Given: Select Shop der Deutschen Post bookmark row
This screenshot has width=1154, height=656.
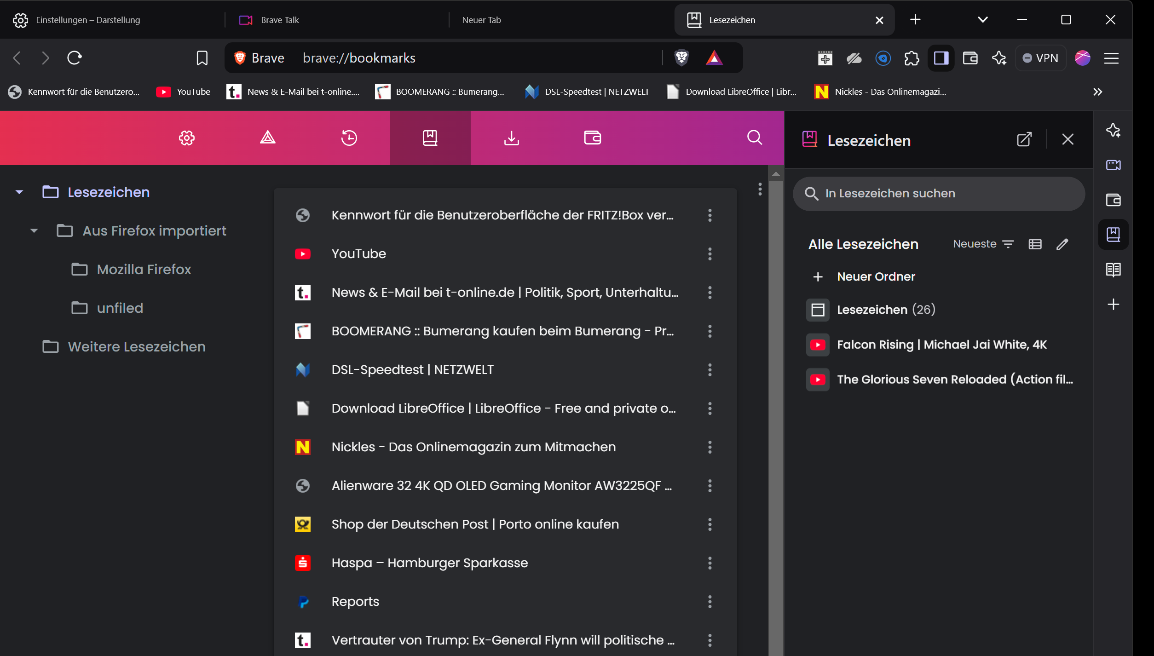Looking at the screenshot, I should point(505,524).
